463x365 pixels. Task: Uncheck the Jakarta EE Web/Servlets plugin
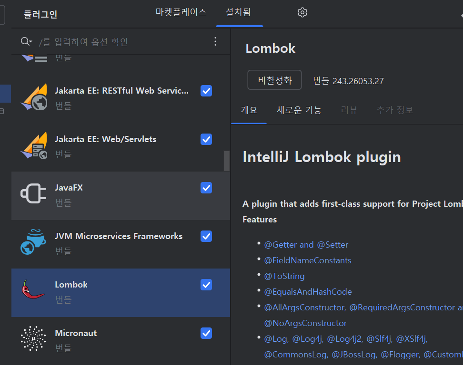pos(206,139)
